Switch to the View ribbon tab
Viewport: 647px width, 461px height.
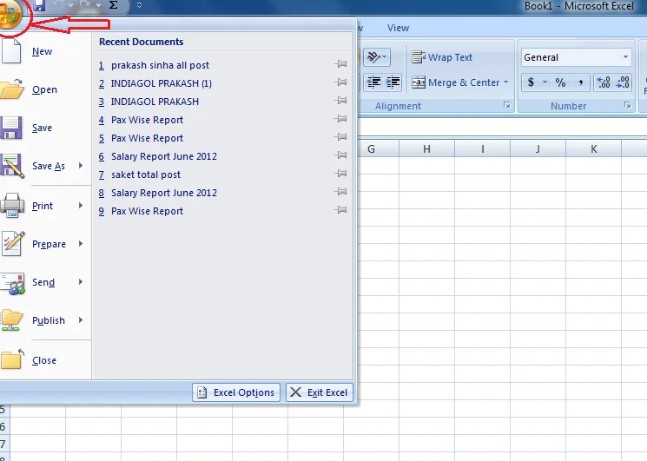tap(398, 28)
